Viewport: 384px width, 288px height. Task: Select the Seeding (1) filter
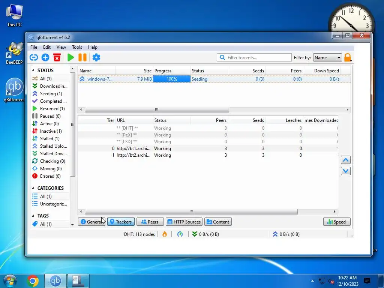[50, 94]
